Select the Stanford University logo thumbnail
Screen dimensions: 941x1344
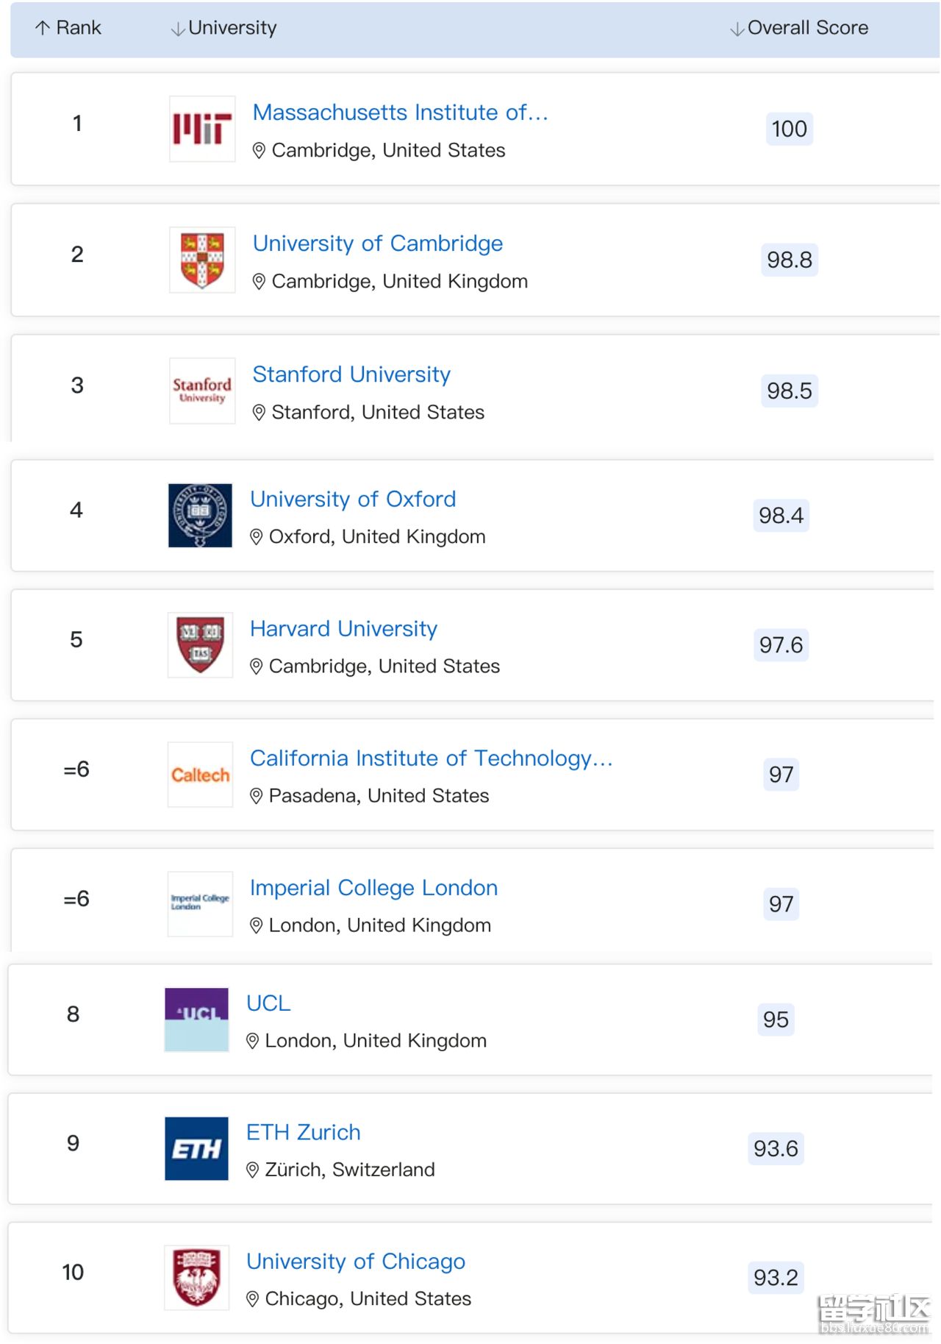[x=202, y=391]
